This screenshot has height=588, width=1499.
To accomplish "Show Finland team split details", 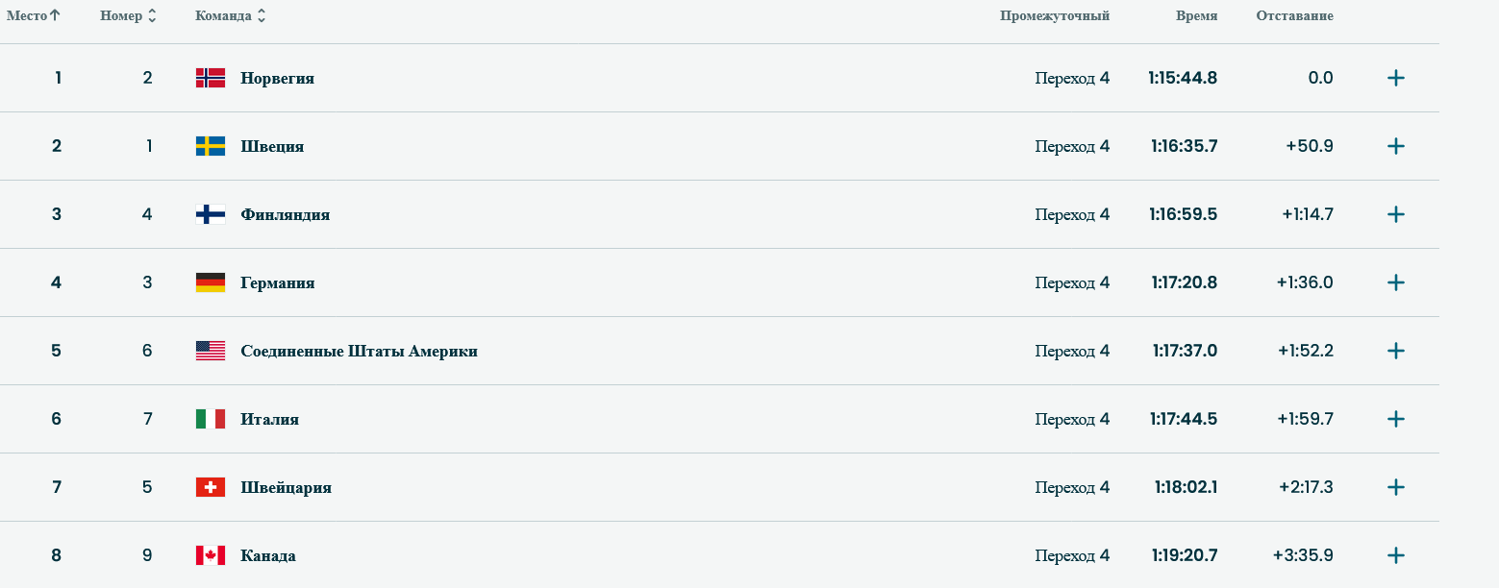I will [1396, 214].
